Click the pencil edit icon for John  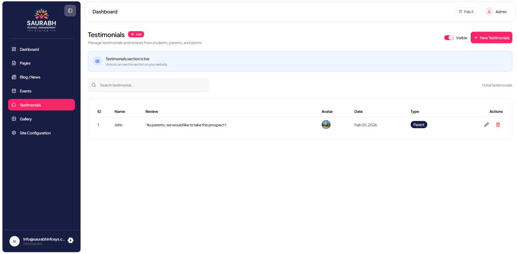pos(487,124)
